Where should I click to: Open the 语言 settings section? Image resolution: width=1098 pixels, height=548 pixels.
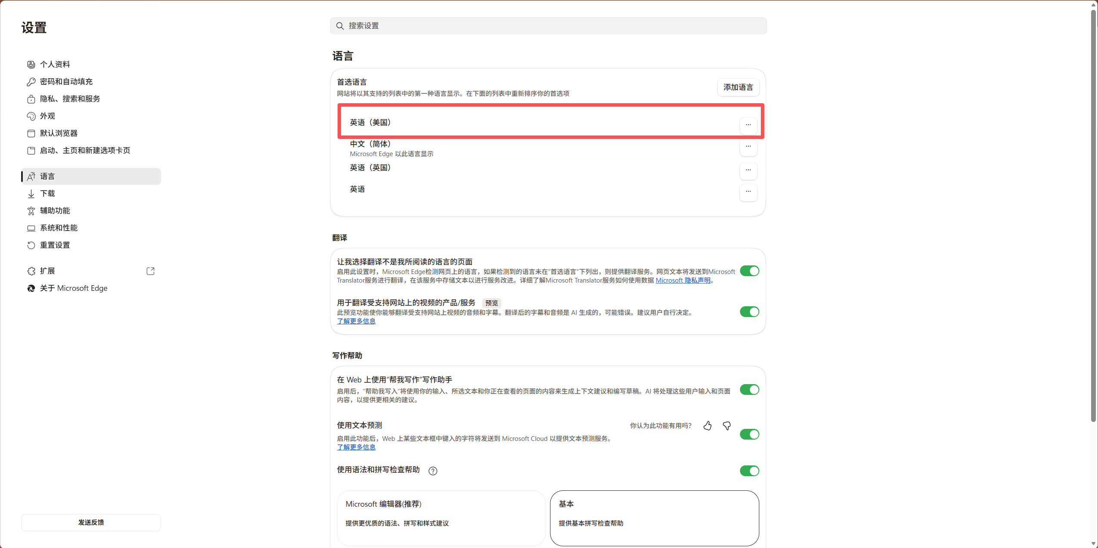(x=91, y=176)
